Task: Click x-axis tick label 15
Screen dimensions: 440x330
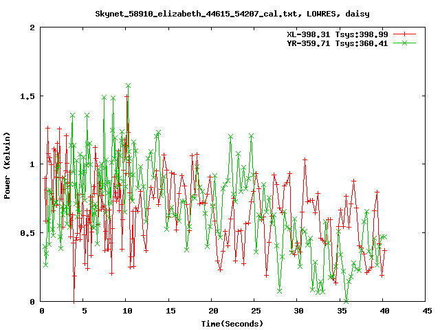Action: (x=170, y=311)
